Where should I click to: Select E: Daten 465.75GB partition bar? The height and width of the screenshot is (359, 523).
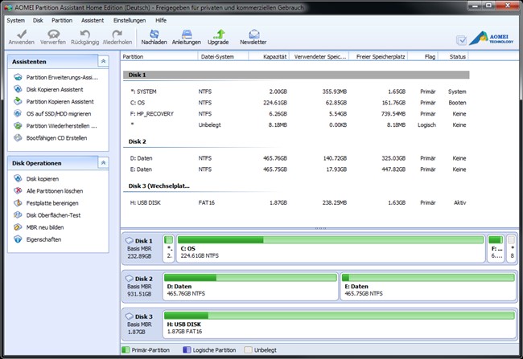pos(428,287)
